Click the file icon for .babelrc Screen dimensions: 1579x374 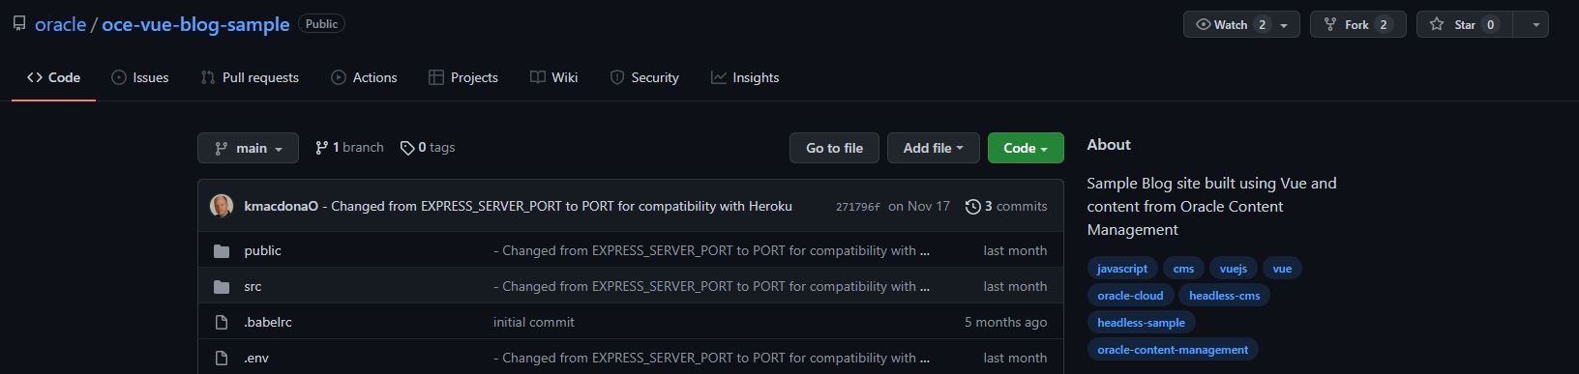[x=222, y=322]
